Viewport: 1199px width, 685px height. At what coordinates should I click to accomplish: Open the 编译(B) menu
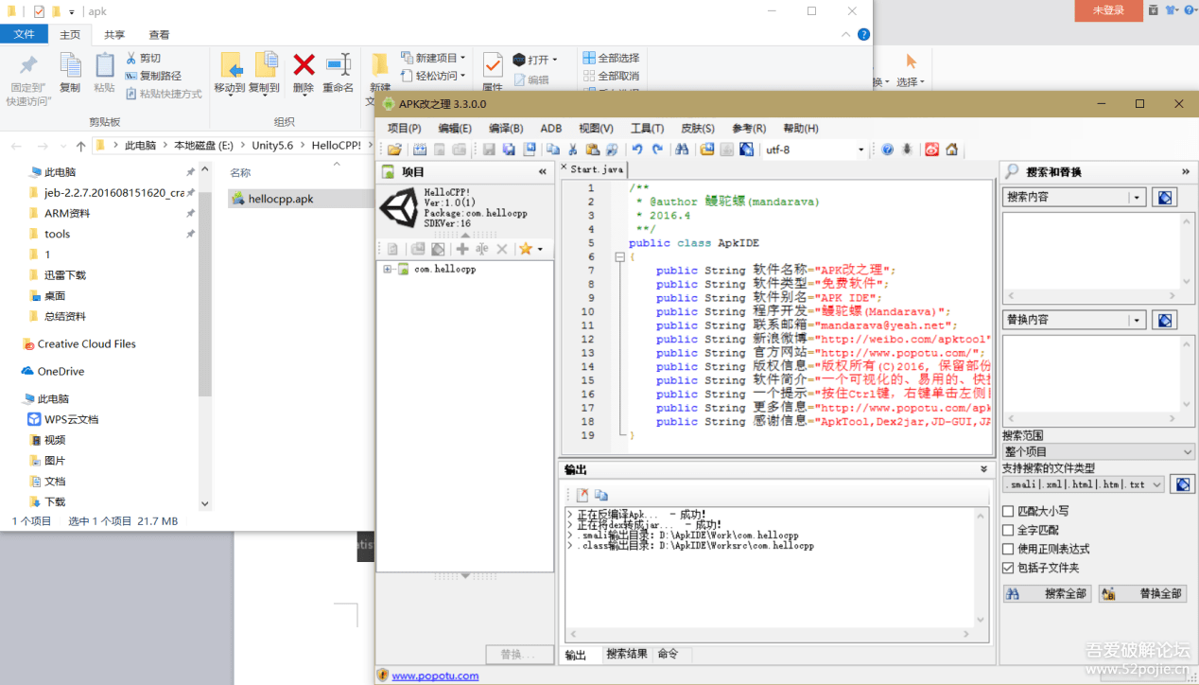pyautogui.click(x=506, y=128)
